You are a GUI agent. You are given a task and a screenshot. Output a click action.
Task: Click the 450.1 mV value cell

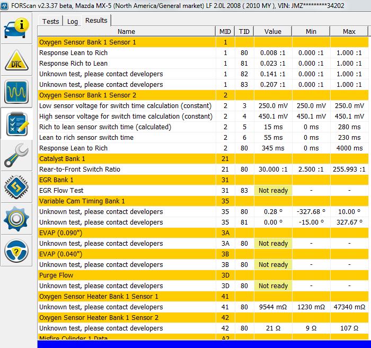point(273,117)
